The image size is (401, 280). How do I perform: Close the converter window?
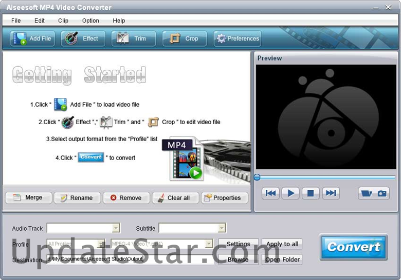click(388, 7)
